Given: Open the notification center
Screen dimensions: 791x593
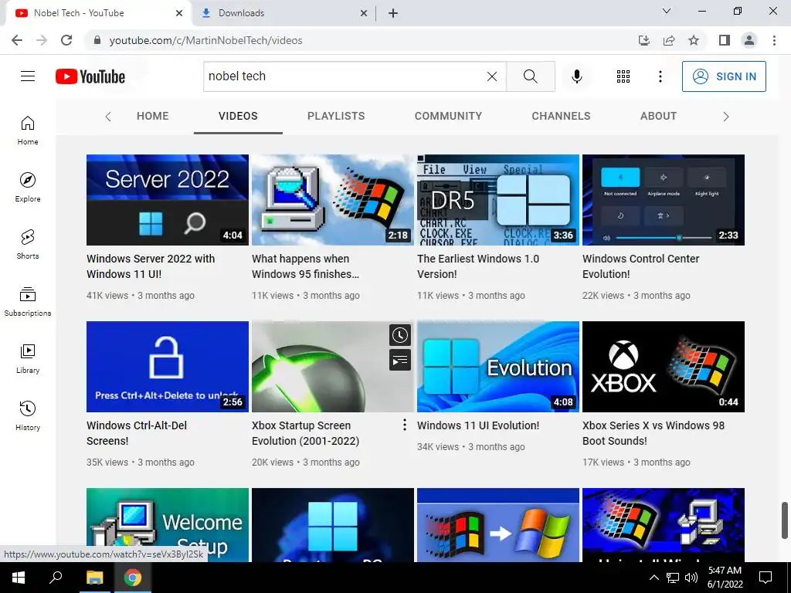Looking at the screenshot, I should [766, 578].
